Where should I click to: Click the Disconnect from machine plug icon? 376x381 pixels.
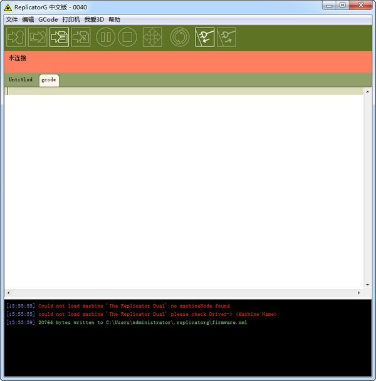click(226, 38)
